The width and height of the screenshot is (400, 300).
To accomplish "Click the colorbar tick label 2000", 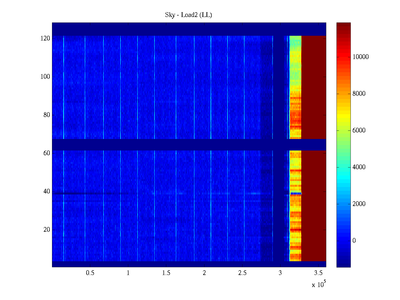I will pyautogui.click(x=359, y=204).
